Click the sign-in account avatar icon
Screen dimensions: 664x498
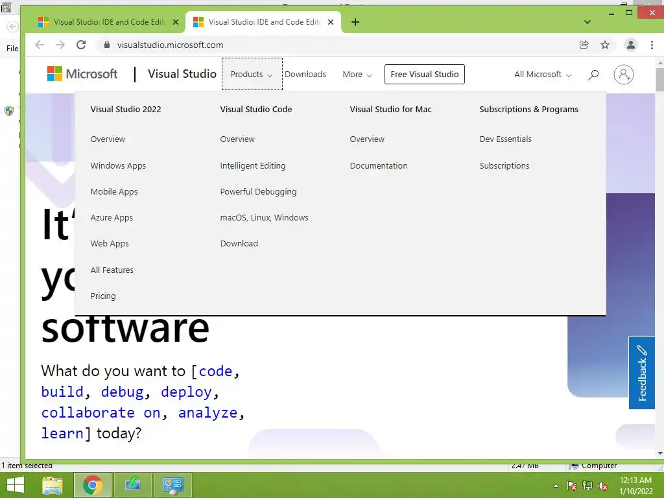click(x=623, y=75)
